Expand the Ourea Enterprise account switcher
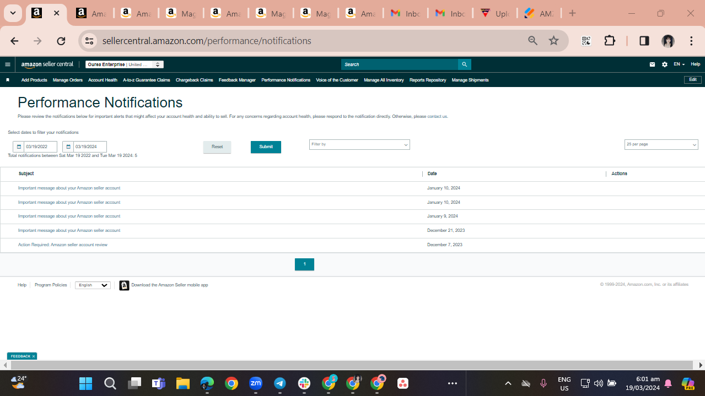 coord(125,64)
